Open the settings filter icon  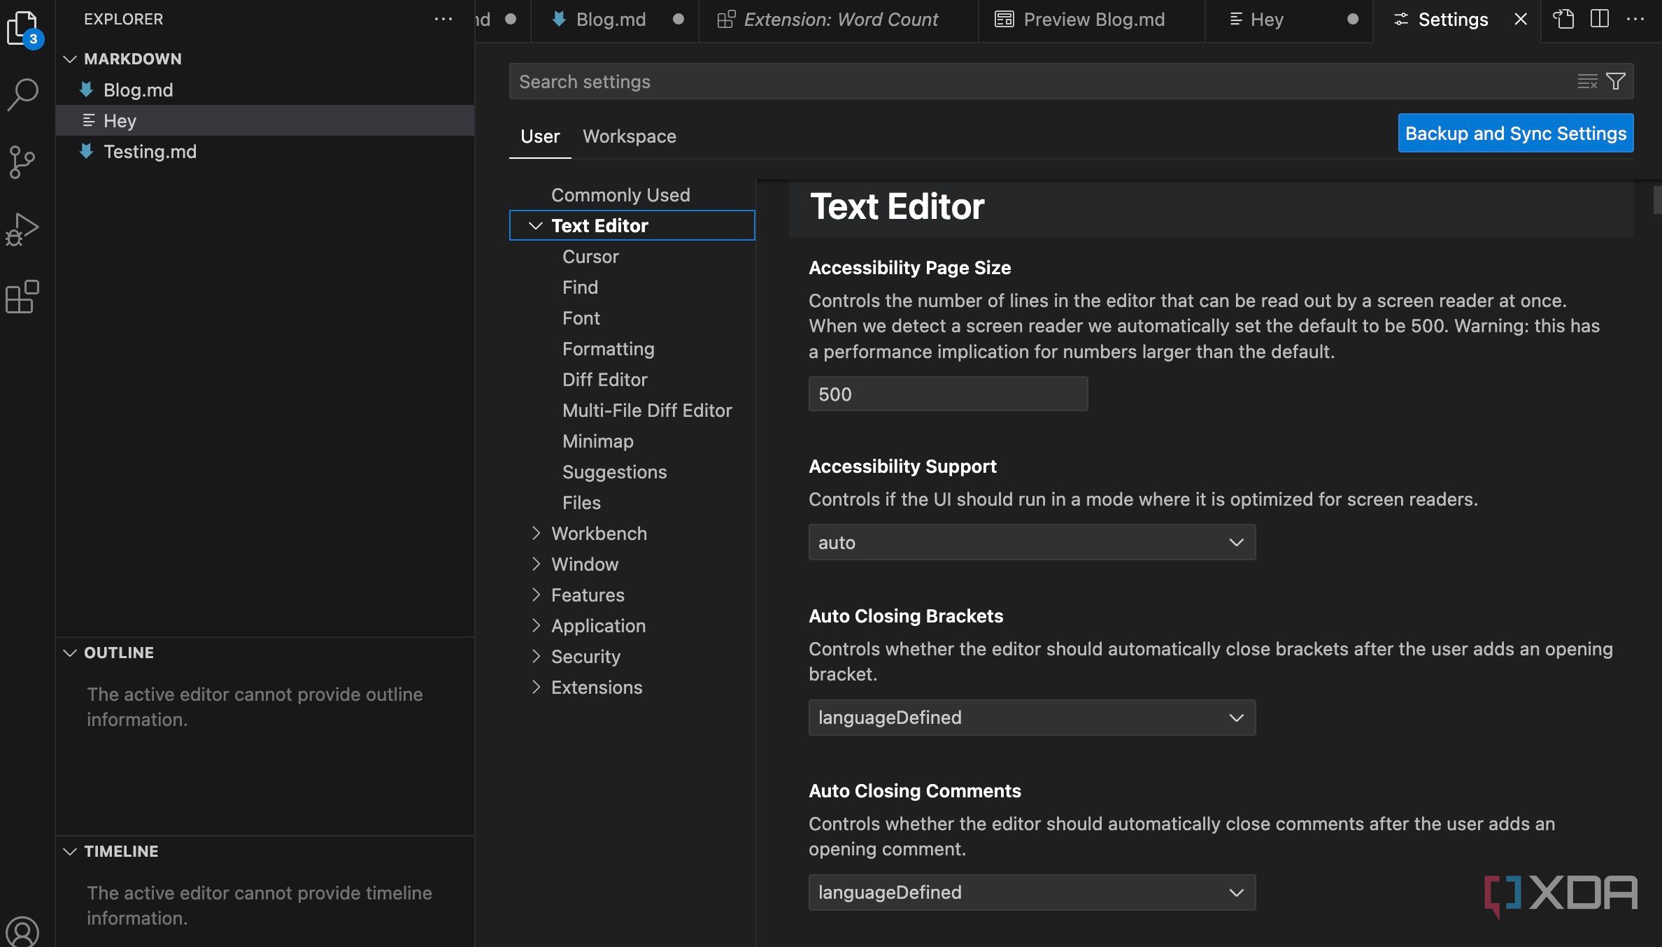[1614, 81]
